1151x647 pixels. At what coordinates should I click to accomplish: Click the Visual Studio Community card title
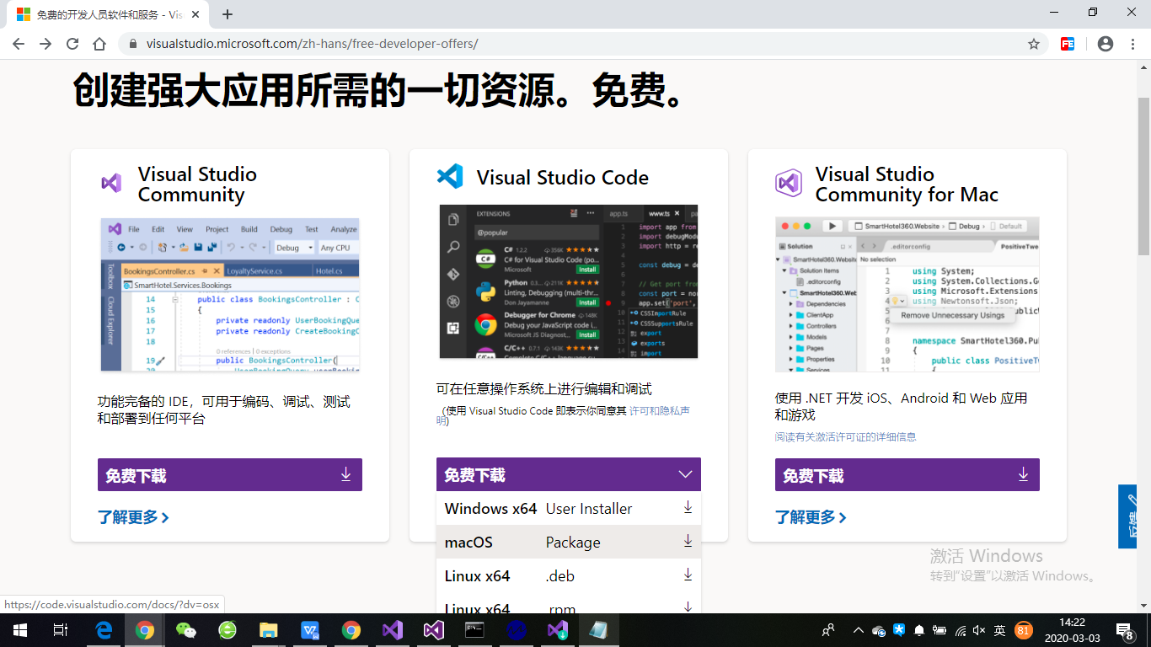[x=197, y=184]
